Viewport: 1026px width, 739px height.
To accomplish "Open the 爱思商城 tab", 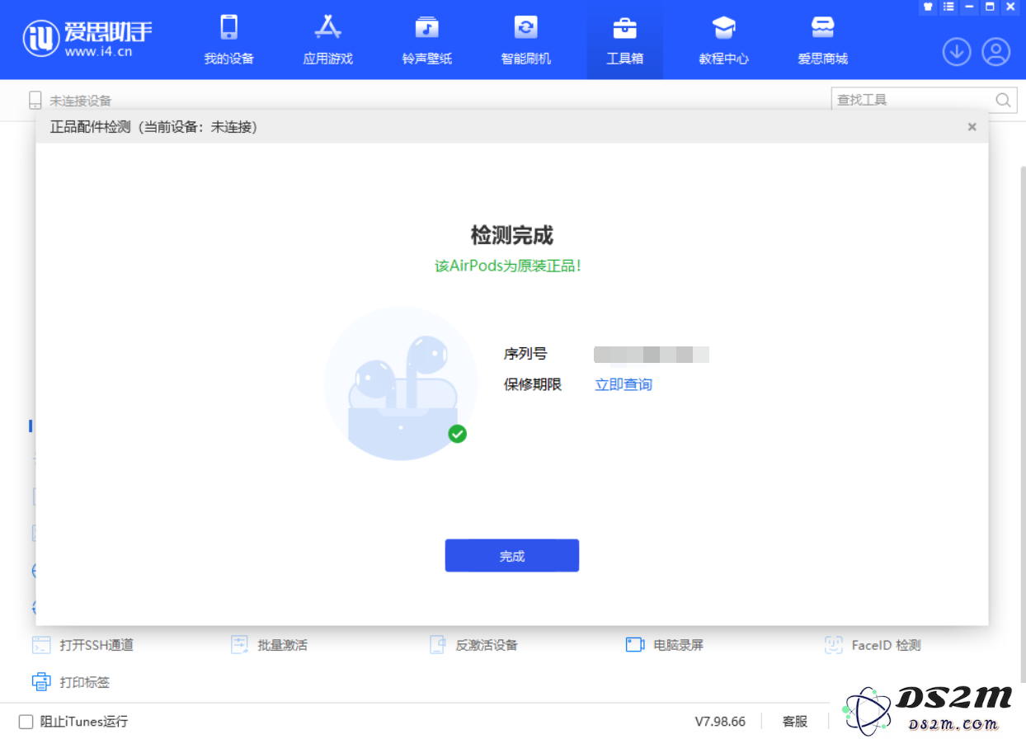I will click(x=823, y=40).
